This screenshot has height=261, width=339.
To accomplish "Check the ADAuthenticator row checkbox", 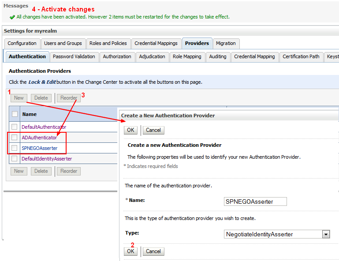I will click(x=15, y=138).
